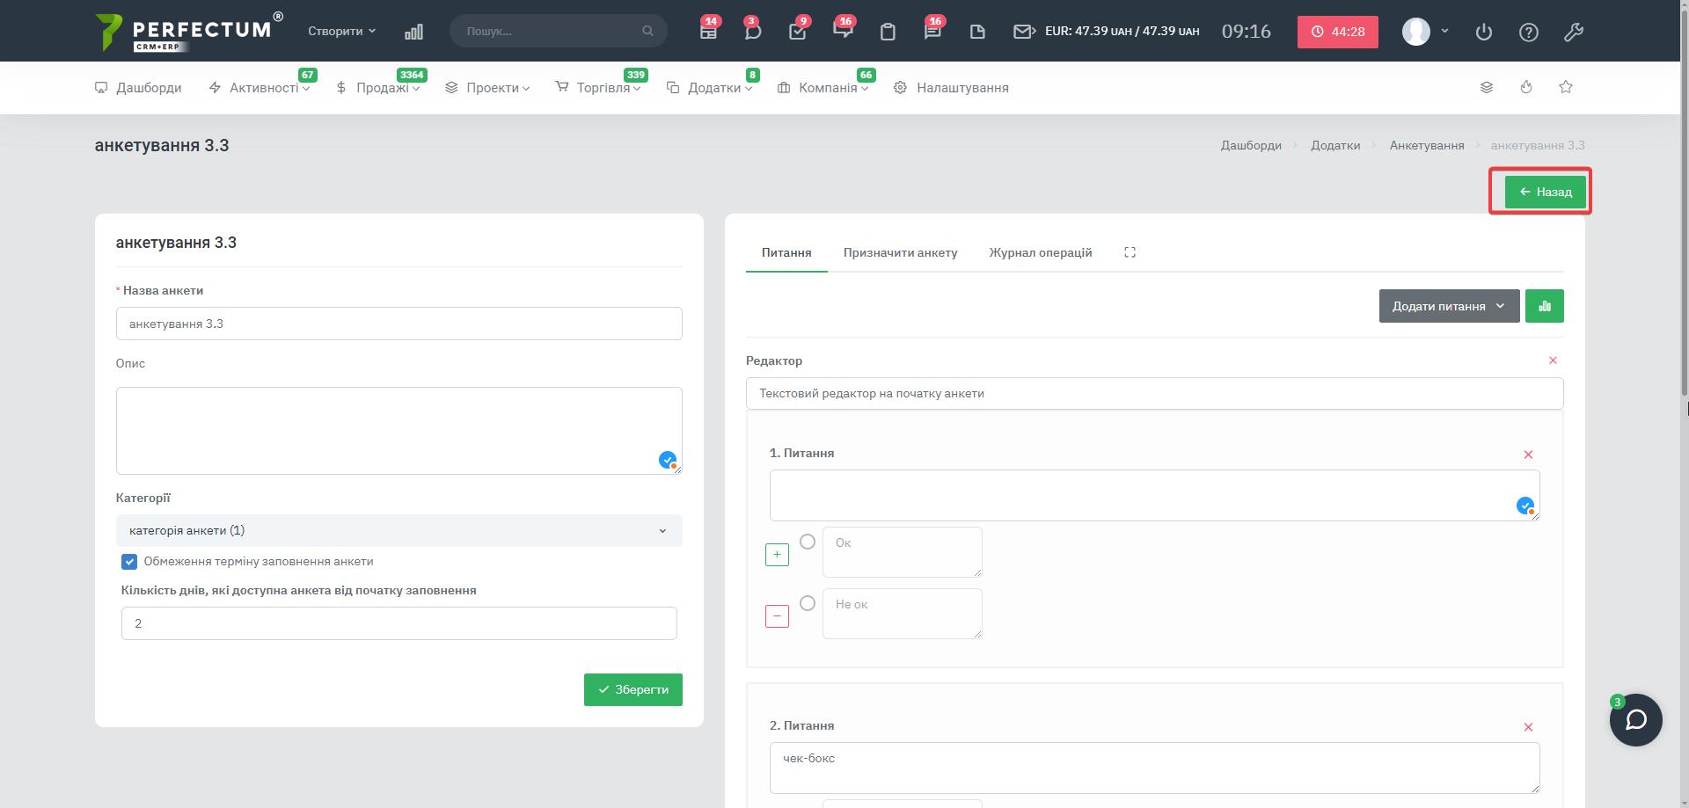Click the star favorites icon

pos(1566,87)
